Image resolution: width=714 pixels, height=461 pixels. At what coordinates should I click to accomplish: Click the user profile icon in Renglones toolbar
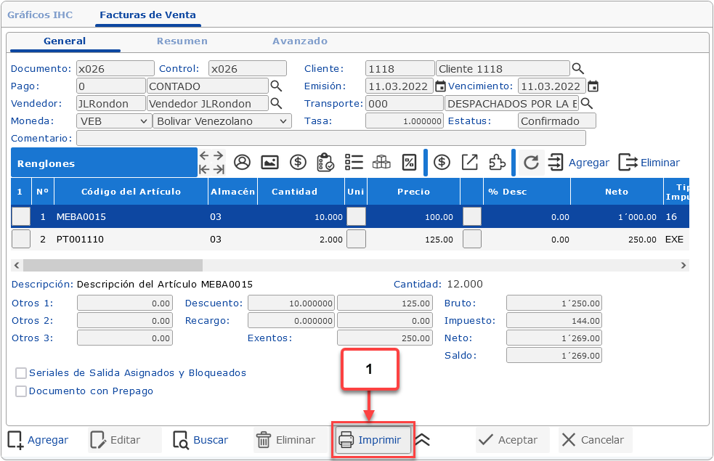(242, 163)
